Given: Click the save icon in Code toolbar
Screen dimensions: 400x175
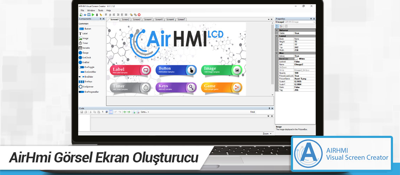Looking at the screenshot, I should (82, 112).
